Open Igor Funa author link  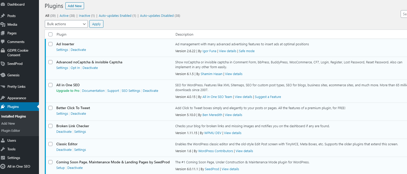[209, 51]
